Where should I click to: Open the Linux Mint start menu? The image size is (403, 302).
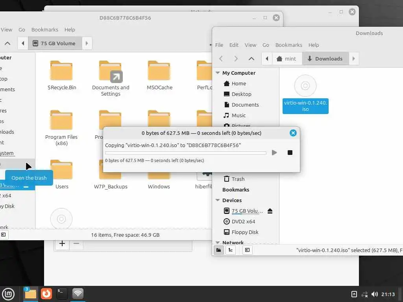(x=8, y=294)
